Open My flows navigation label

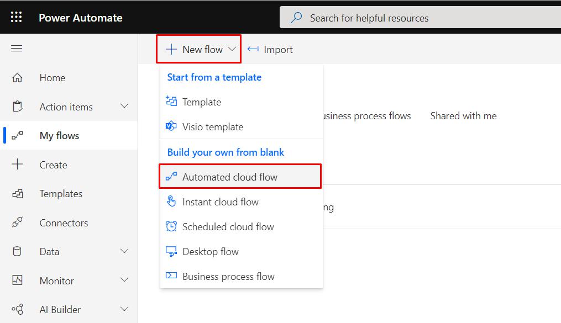click(x=59, y=136)
